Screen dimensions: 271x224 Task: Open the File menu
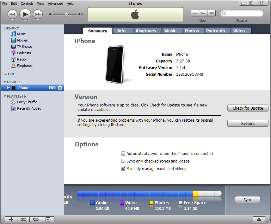(5, 3)
